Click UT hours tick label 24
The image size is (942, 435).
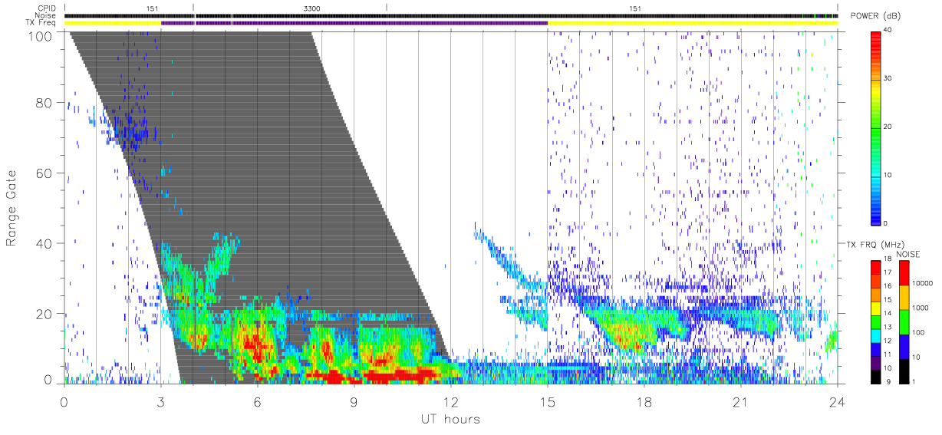pos(837,401)
